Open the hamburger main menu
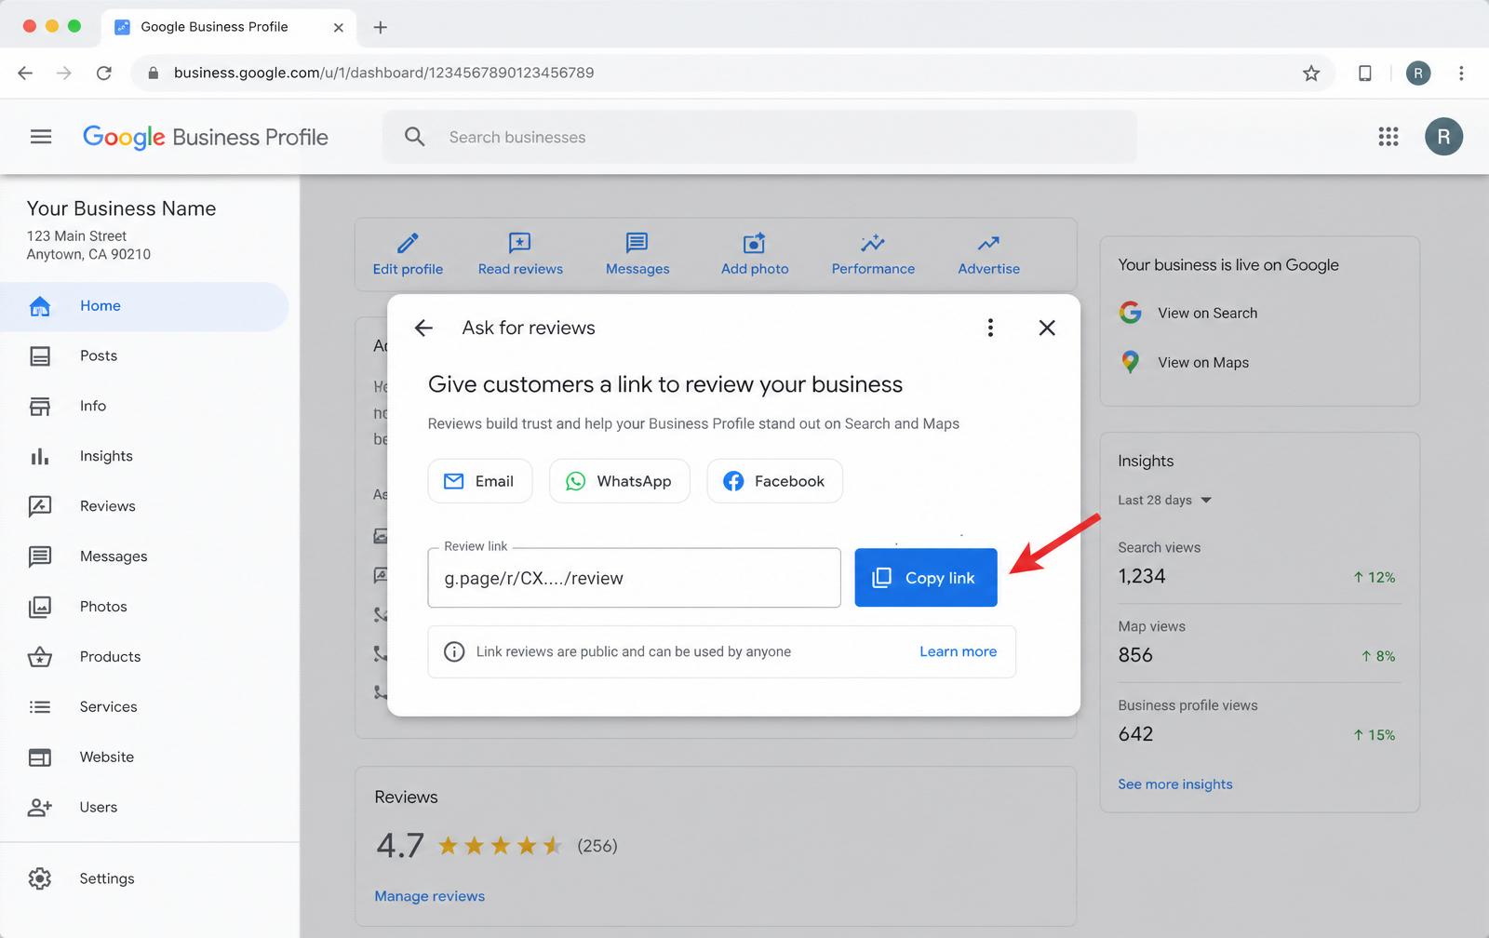Image resolution: width=1489 pixels, height=938 pixels. click(x=41, y=137)
